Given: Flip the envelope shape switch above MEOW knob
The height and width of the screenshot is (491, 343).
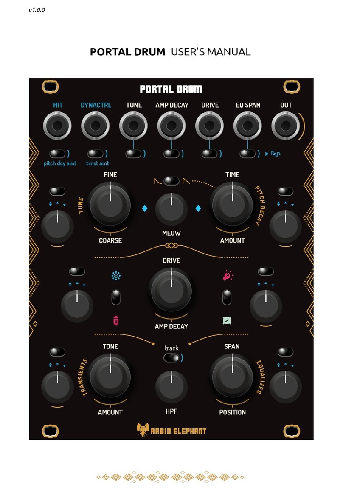Looking at the screenshot, I should click(x=171, y=181).
